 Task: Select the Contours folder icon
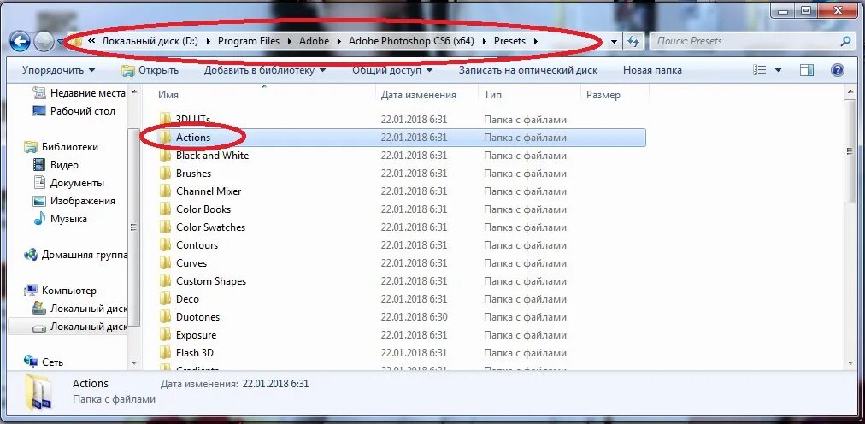165,244
